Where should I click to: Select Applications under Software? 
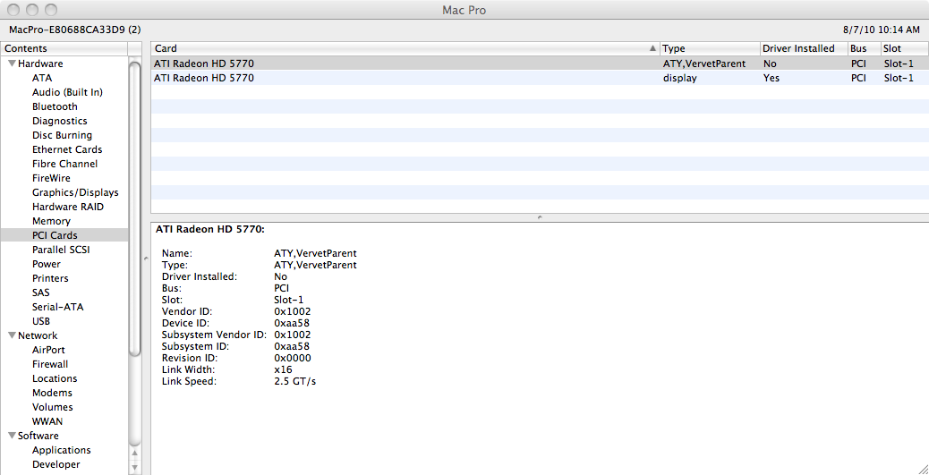click(62, 450)
